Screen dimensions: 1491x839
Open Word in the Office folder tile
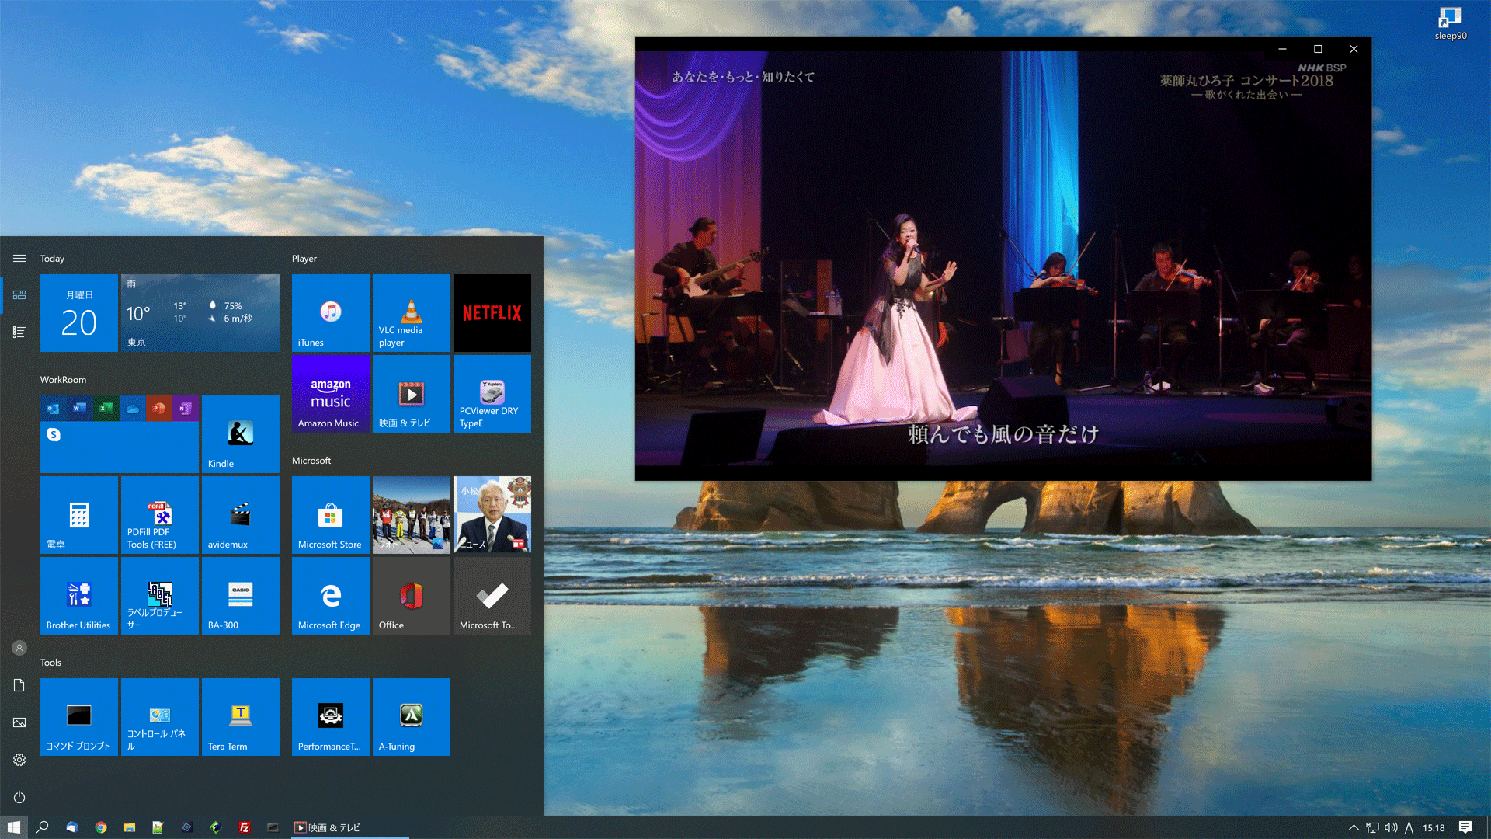(79, 409)
